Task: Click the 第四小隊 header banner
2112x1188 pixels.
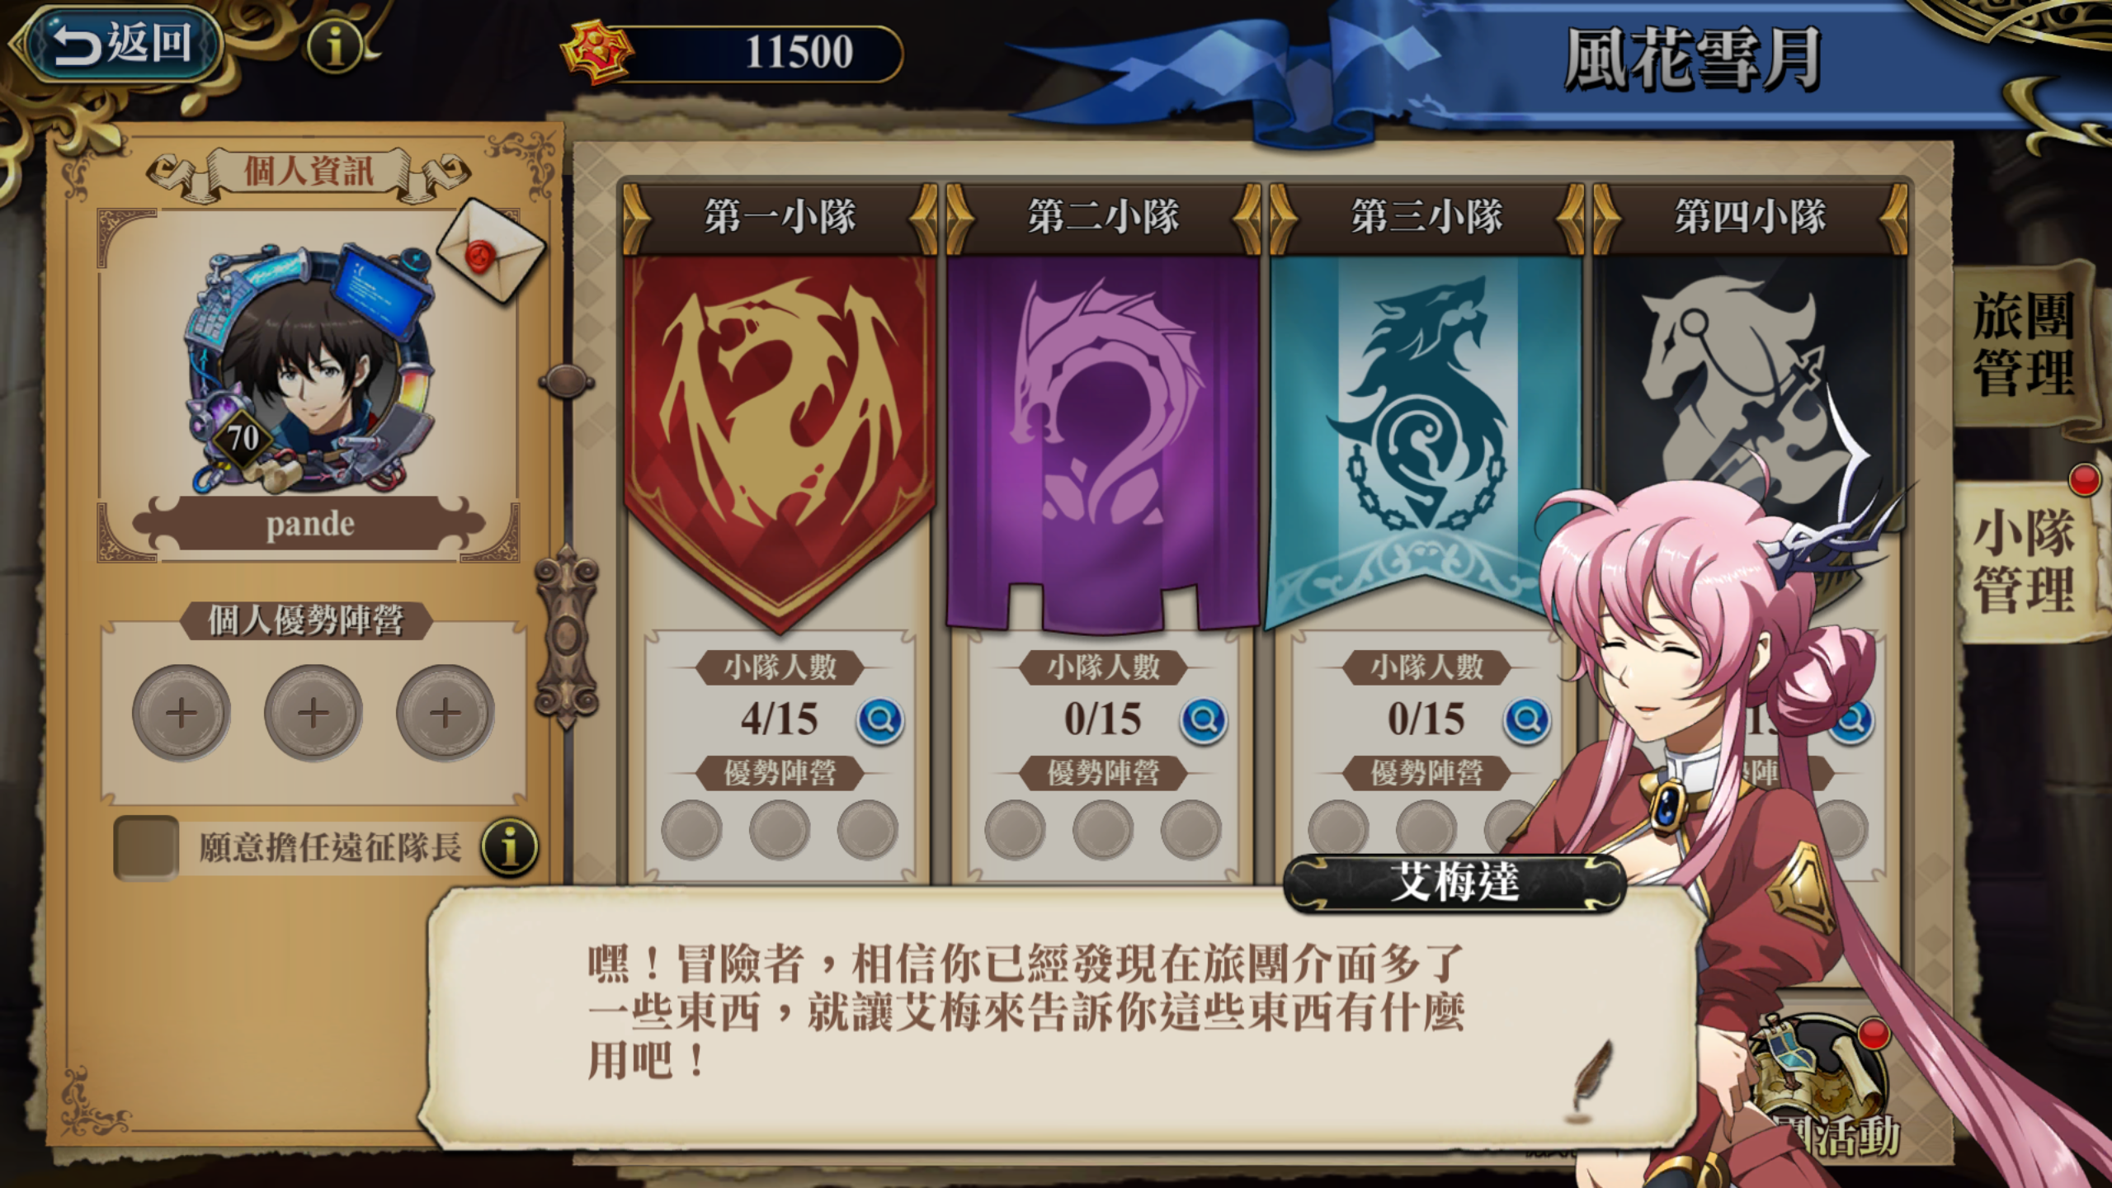Action: pos(1750,218)
